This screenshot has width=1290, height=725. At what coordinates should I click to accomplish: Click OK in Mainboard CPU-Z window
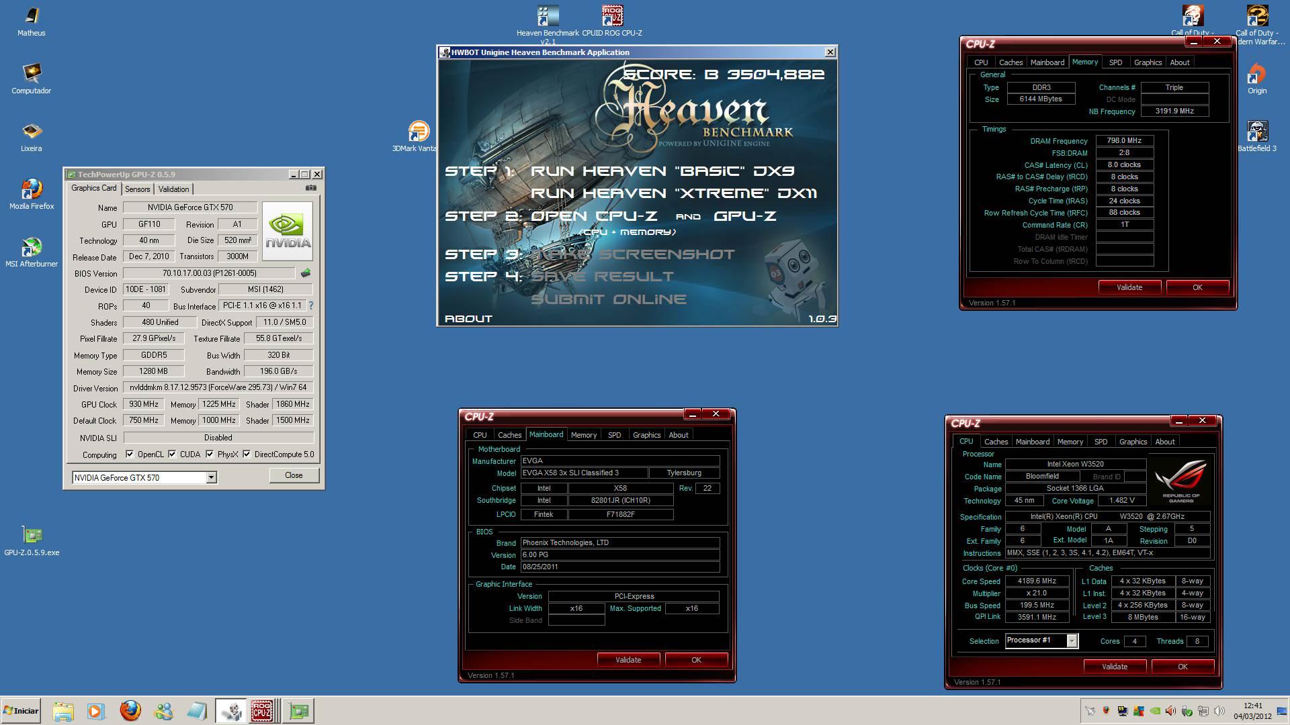[x=696, y=660]
